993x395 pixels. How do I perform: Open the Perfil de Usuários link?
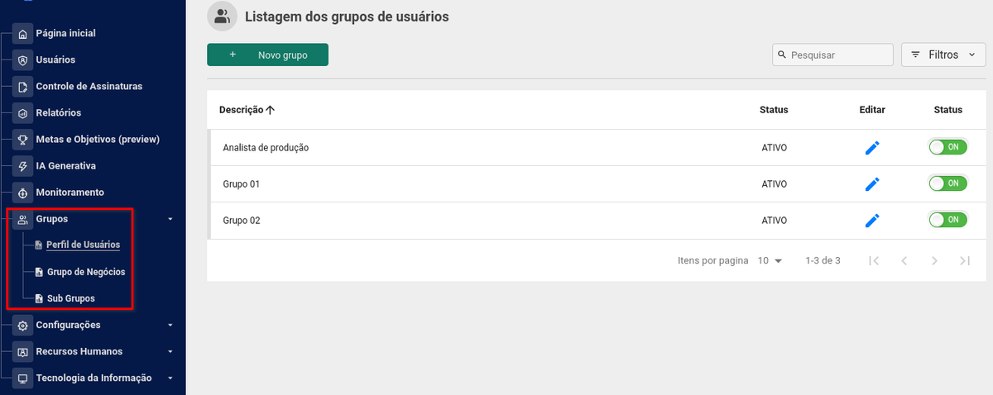point(83,245)
